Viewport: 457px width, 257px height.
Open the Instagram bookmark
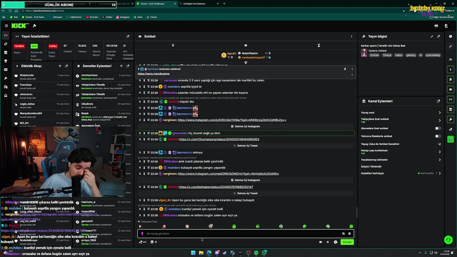click(123, 17)
